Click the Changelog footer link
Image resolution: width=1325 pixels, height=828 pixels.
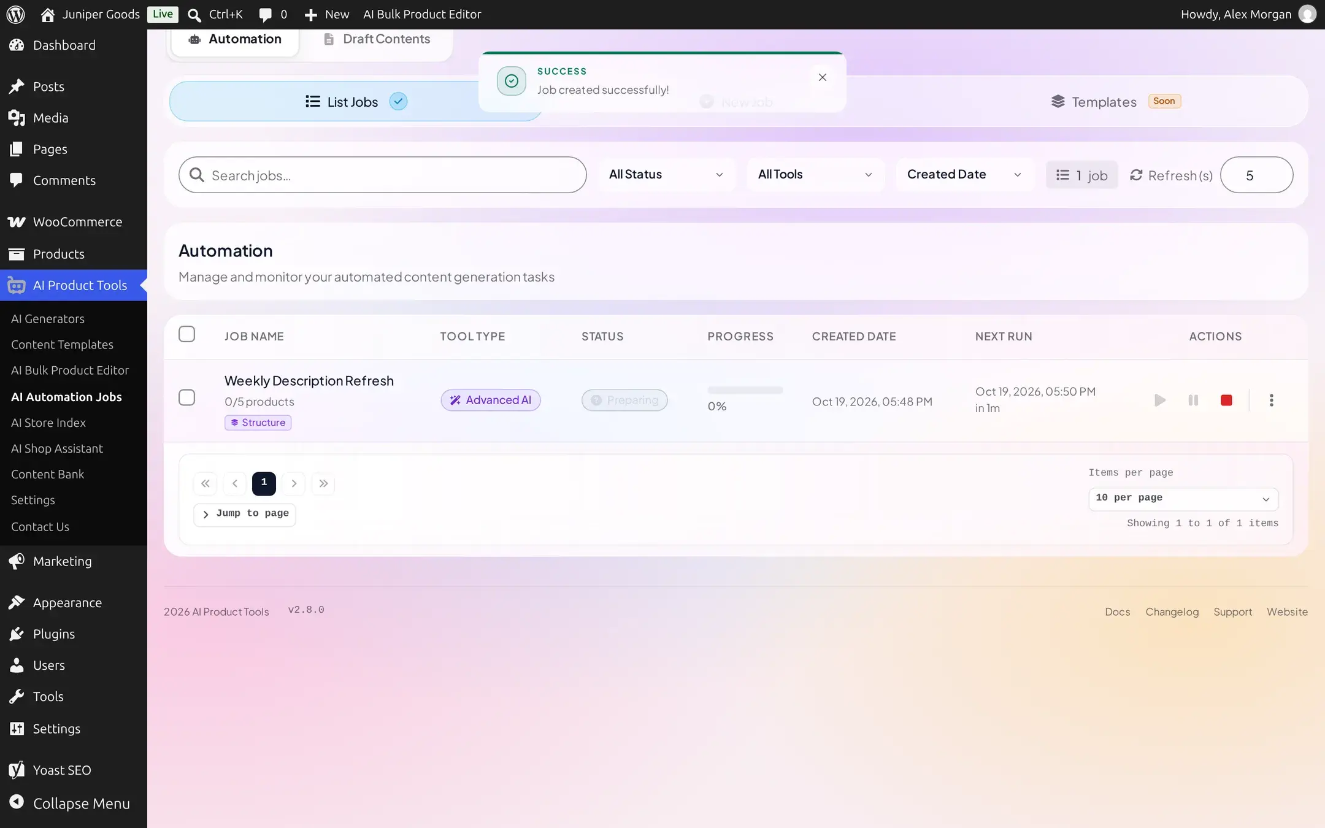[x=1172, y=612]
